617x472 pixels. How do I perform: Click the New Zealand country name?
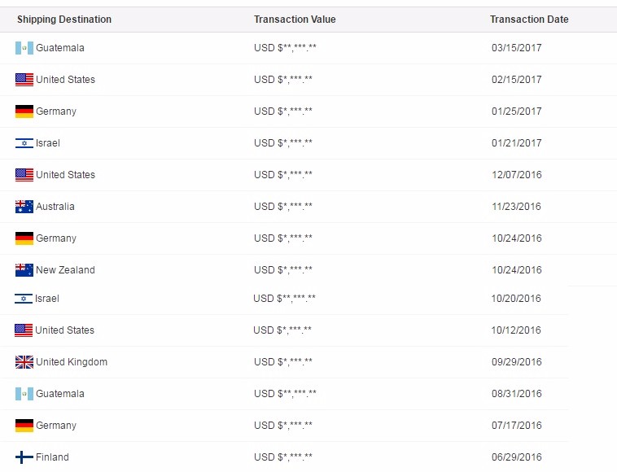click(x=65, y=270)
